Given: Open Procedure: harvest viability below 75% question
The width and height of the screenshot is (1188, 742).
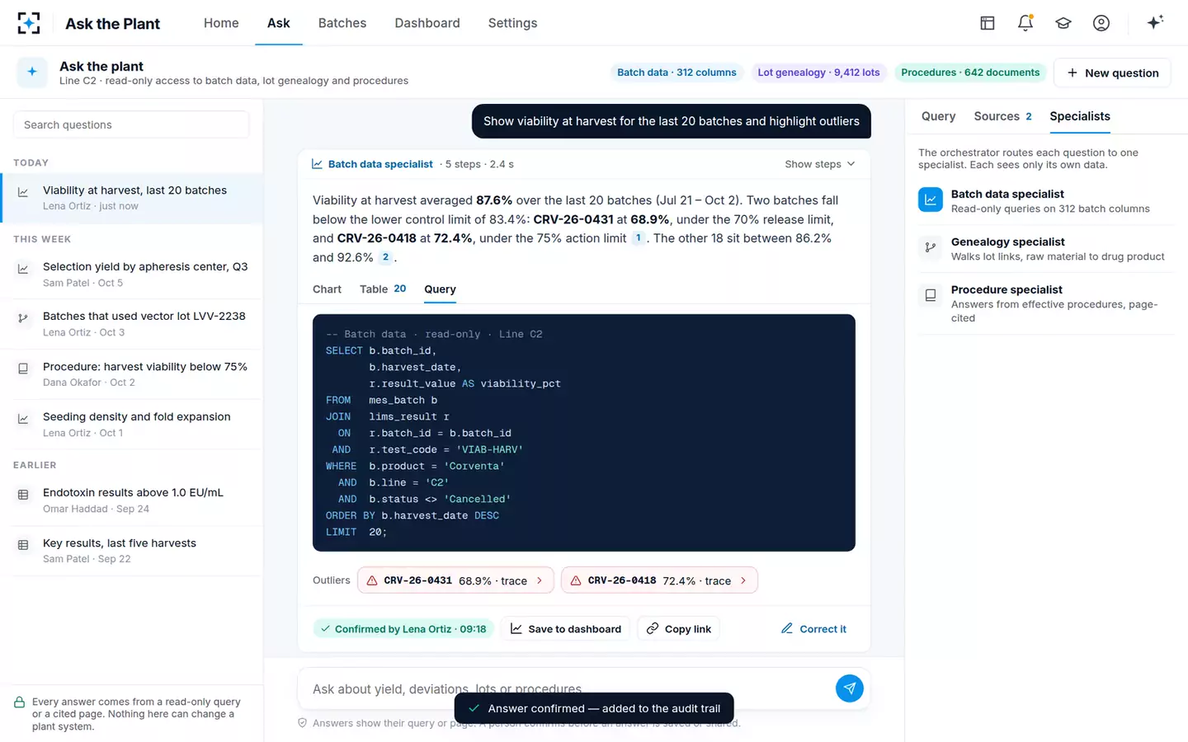Looking at the screenshot, I should tap(132, 374).
